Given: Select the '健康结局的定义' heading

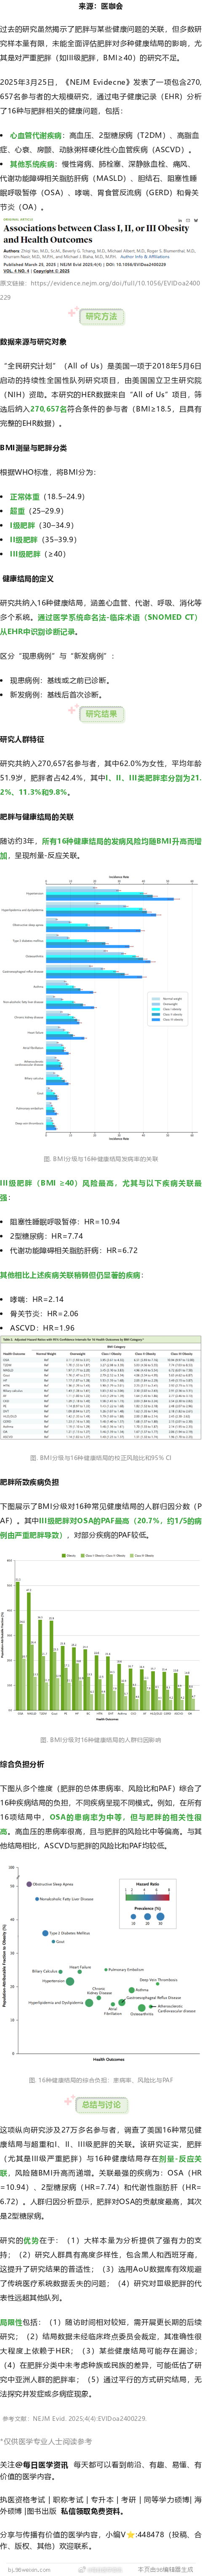Looking at the screenshot, I should coord(28,579).
